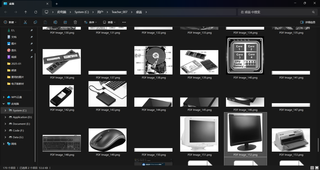Open the See more (…) toolbar menu
The image size is (320, 170).
pyautogui.click(x=124, y=22)
